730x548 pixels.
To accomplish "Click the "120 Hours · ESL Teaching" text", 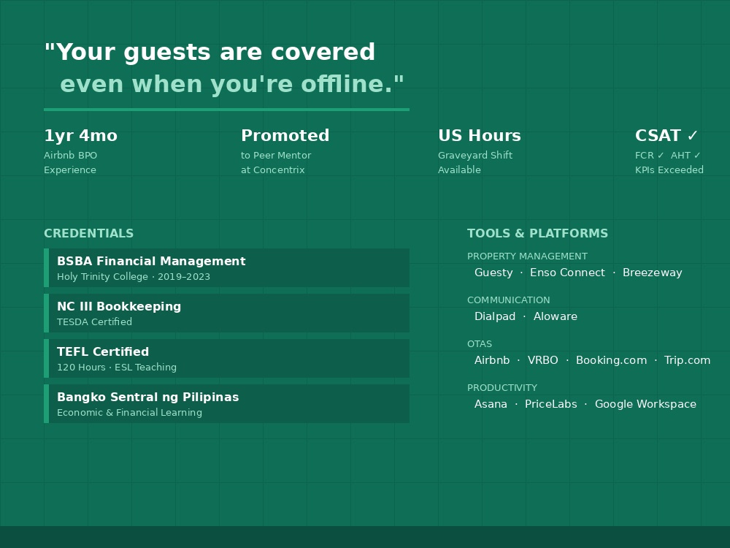I will point(116,368).
